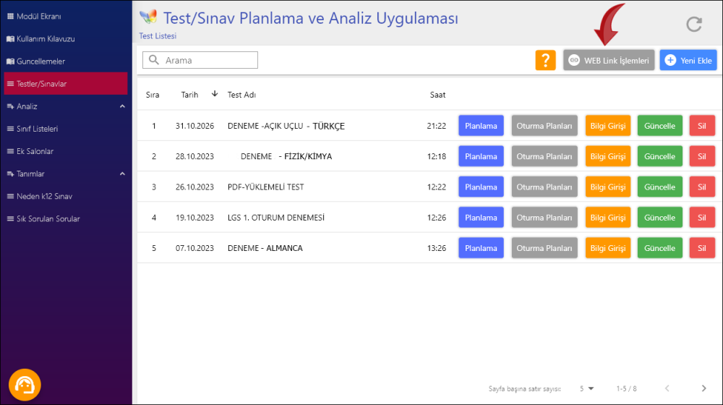Go to previous page arrow
This screenshot has height=405, width=723.
tap(667, 388)
